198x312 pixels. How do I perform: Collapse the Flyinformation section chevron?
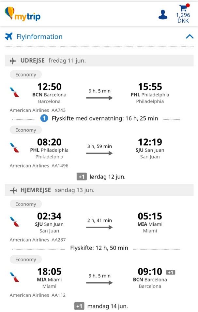coord(190,36)
